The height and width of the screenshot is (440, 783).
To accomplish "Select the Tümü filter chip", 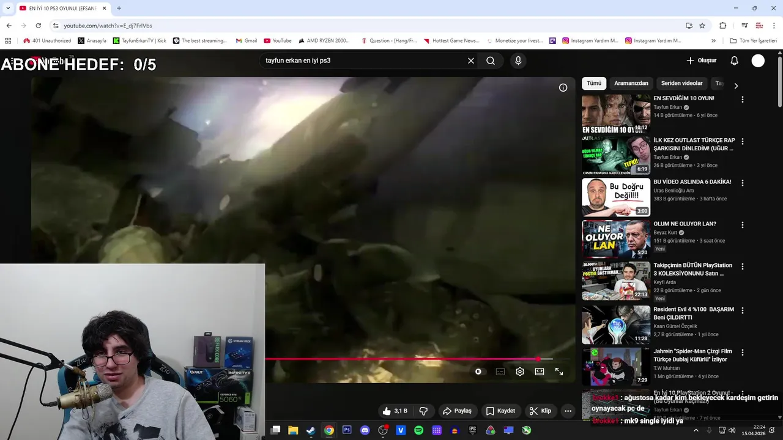I will point(594,83).
